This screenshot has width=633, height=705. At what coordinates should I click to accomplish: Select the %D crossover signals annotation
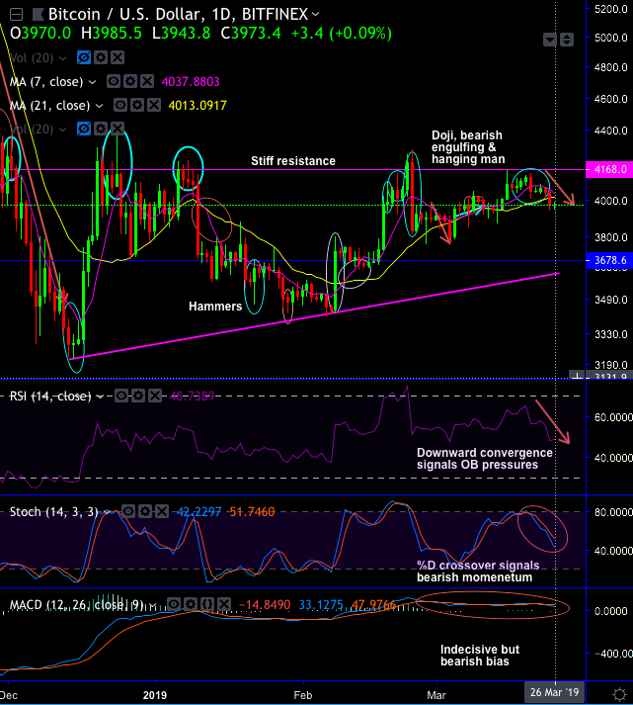coord(478,571)
